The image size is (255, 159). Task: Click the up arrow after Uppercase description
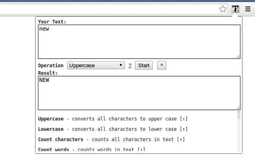[184, 119]
